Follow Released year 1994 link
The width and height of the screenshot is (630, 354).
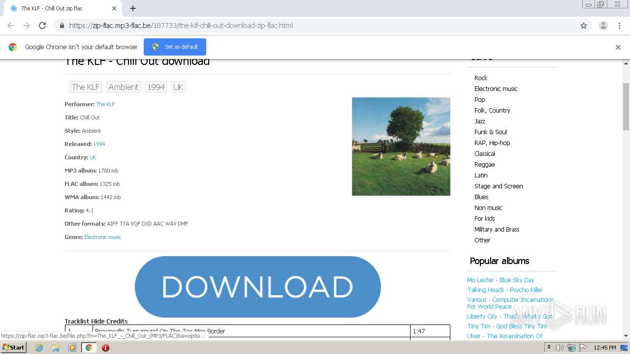[99, 144]
